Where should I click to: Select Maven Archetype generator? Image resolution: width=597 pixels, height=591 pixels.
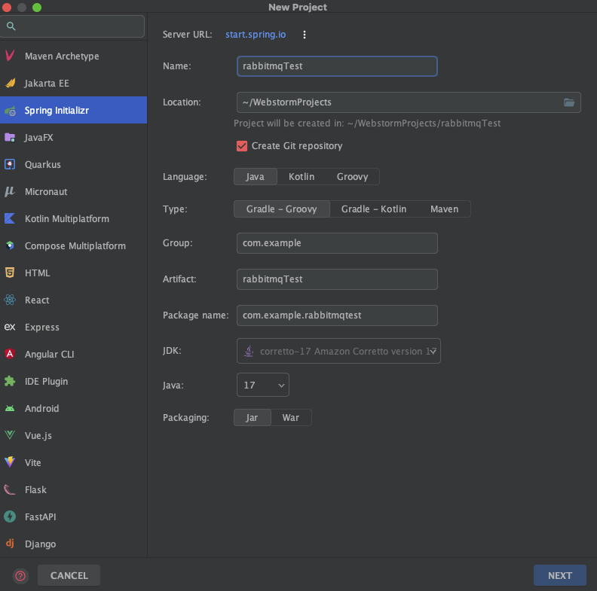tap(73, 56)
